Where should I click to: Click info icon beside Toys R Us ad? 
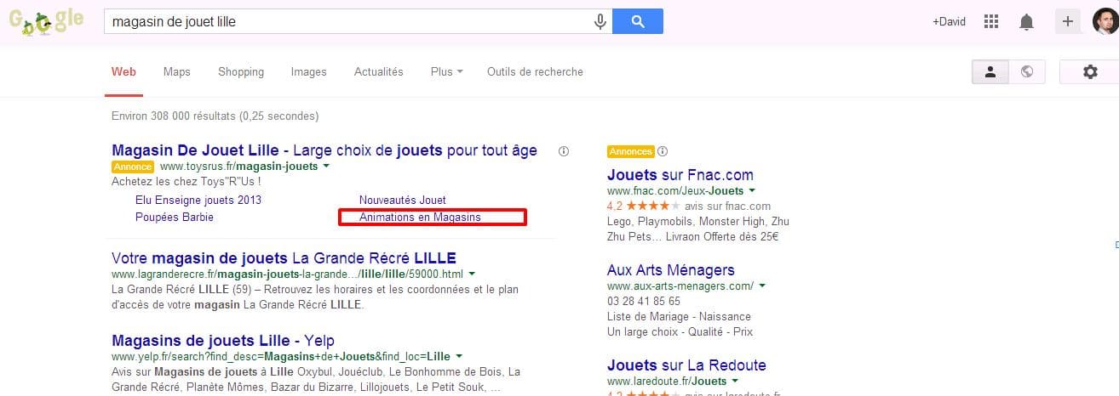pos(563,151)
